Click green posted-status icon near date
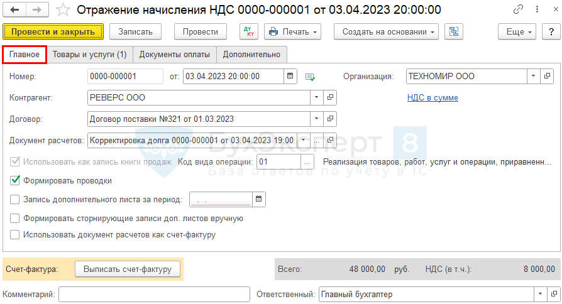 click(310, 77)
